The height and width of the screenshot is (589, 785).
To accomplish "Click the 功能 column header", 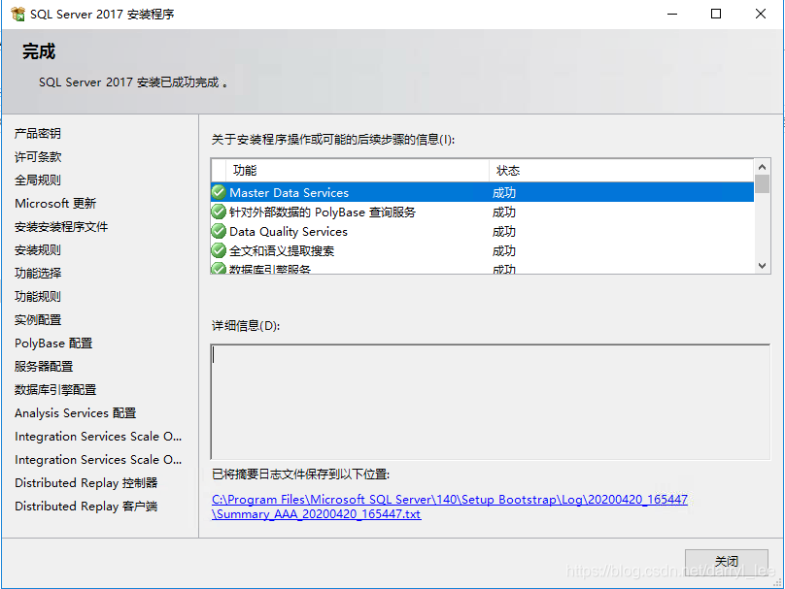I will click(358, 171).
